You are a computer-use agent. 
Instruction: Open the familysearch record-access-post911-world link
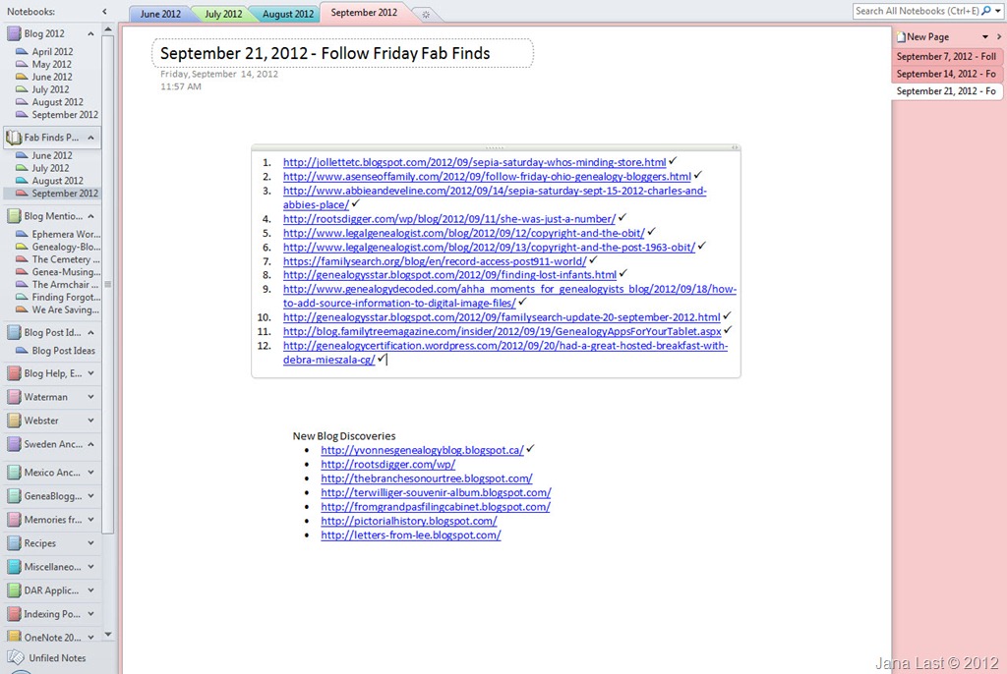point(435,261)
